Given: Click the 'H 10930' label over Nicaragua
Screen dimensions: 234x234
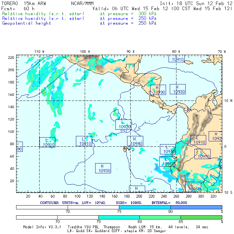Looking at the screenshot, I should (158, 90).
